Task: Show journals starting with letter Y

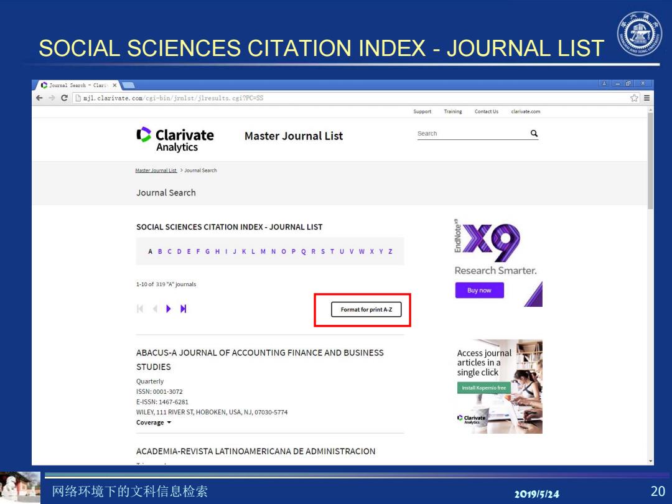Action: (381, 251)
